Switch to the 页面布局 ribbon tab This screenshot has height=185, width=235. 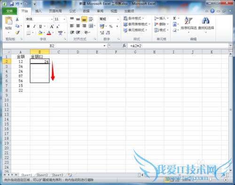coord(55,11)
